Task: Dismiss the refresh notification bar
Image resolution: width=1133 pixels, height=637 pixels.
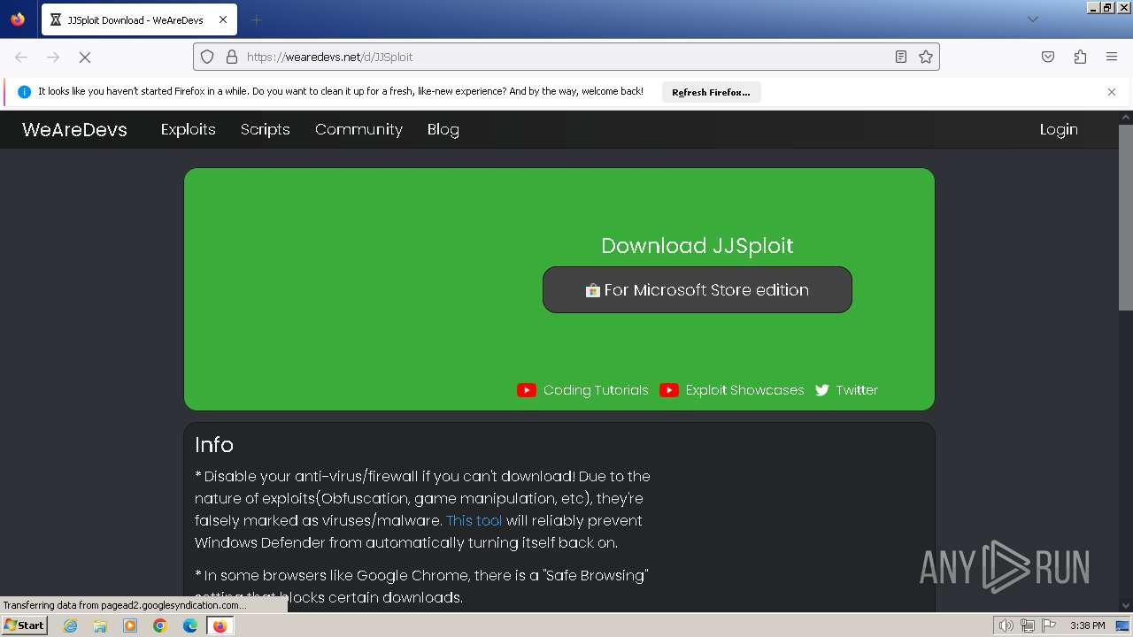Action: pos(1112,92)
